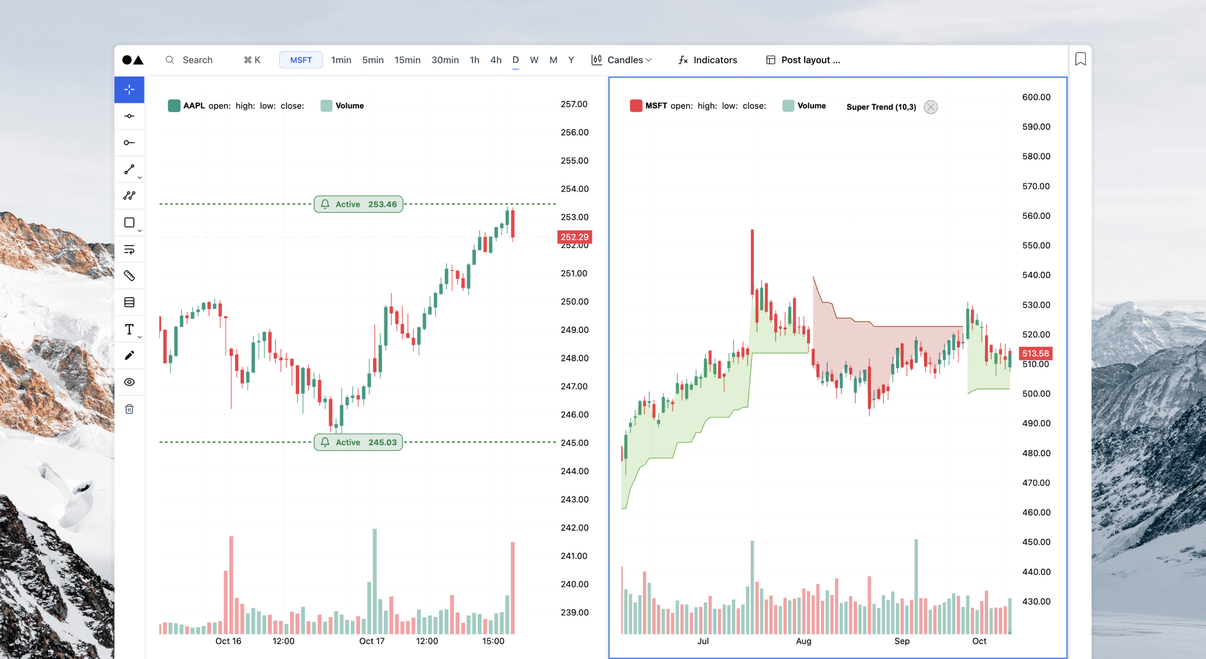Select the pencil drawing tool
Viewport: 1206px width, 659px height.
coord(130,355)
